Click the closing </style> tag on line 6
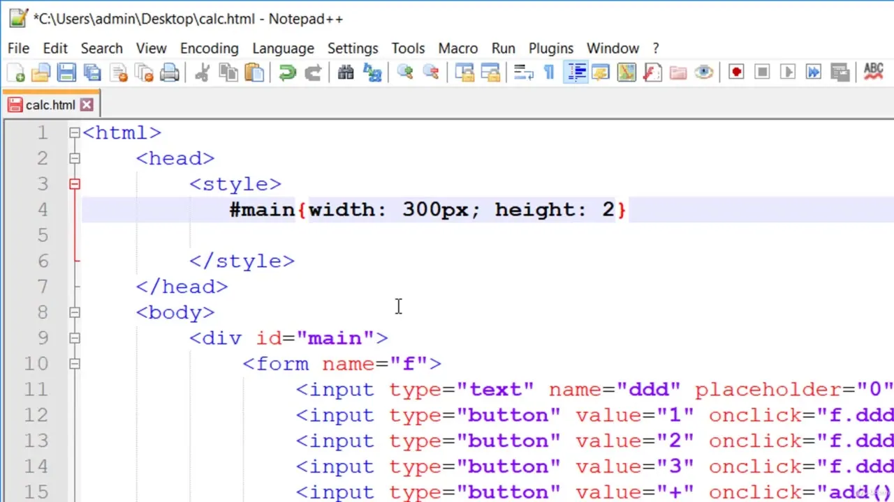Image resolution: width=894 pixels, height=502 pixels. click(x=242, y=261)
